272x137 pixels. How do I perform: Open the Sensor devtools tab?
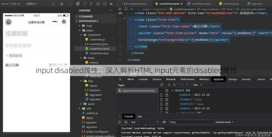pos(261,79)
